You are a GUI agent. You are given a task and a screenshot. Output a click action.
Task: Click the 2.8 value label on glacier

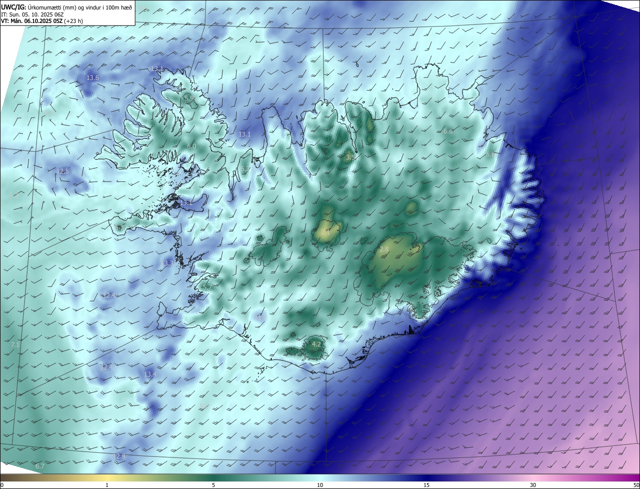[x=384, y=249]
